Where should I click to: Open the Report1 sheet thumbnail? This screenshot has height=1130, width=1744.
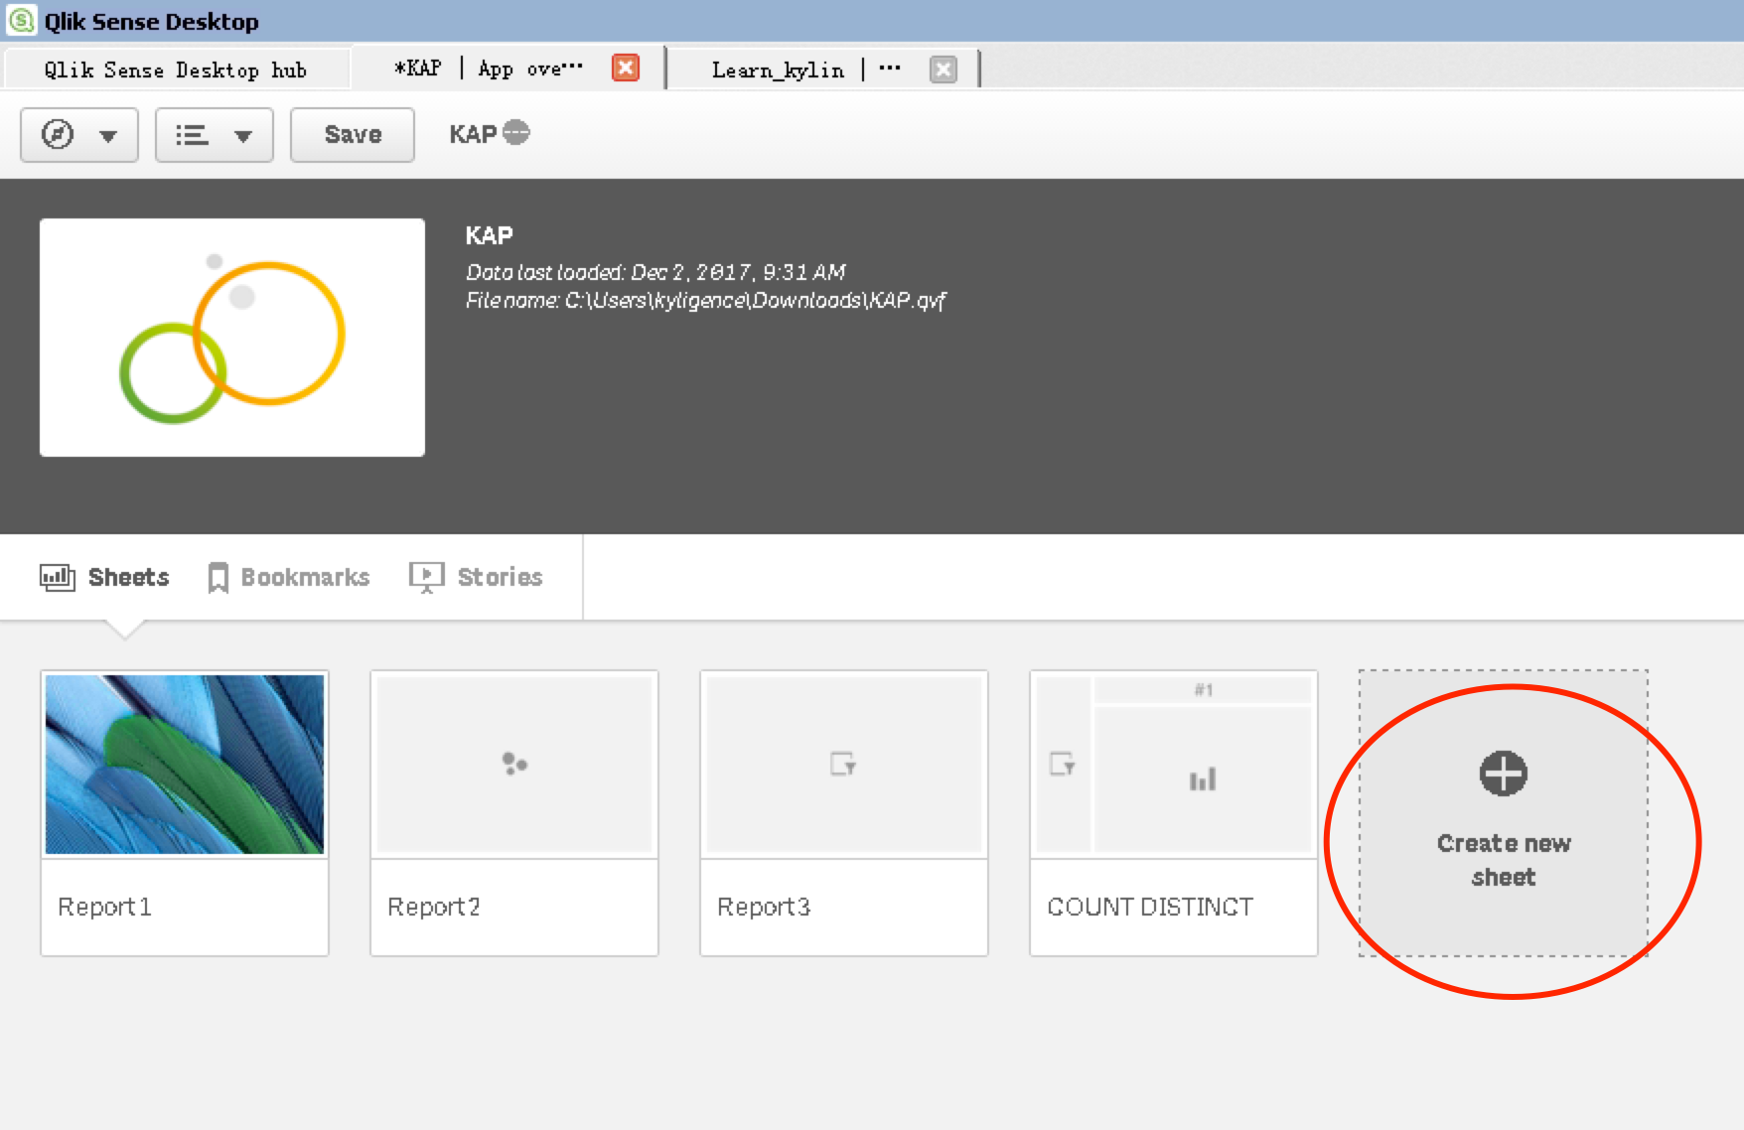[x=185, y=765]
